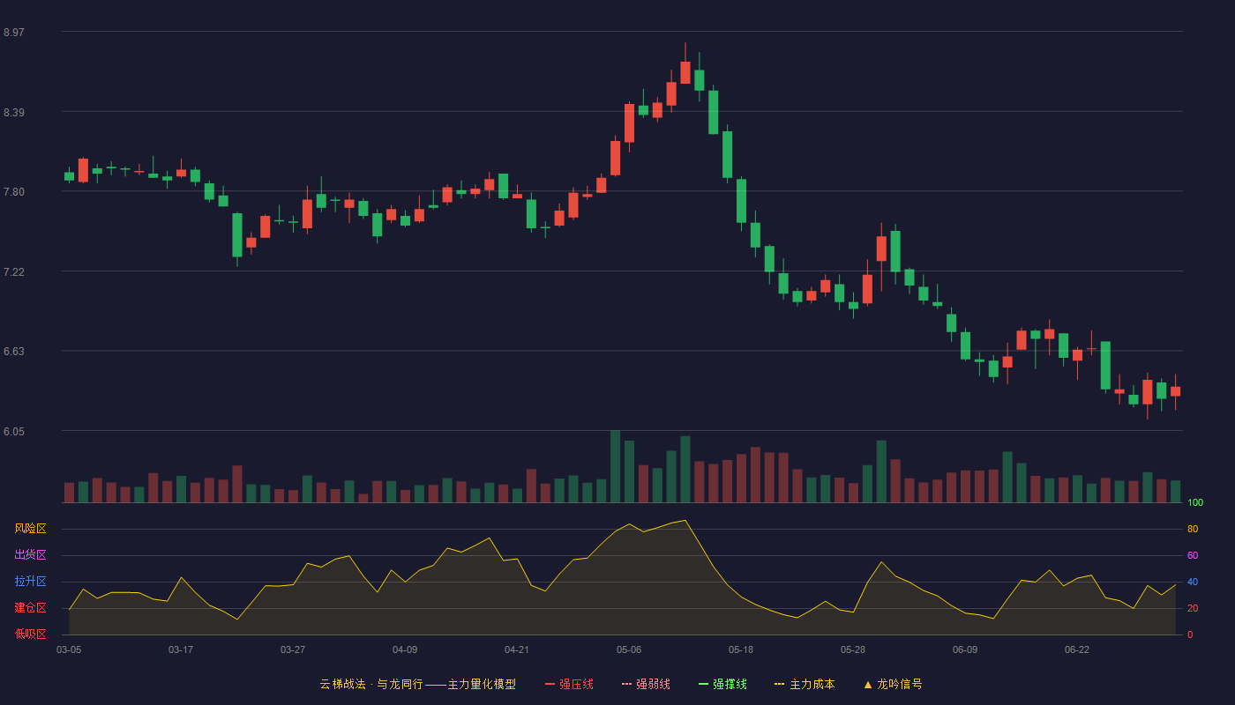Click the 03-05 date label
The width and height of the screenshot is (1235, 705).
[69, 649]
